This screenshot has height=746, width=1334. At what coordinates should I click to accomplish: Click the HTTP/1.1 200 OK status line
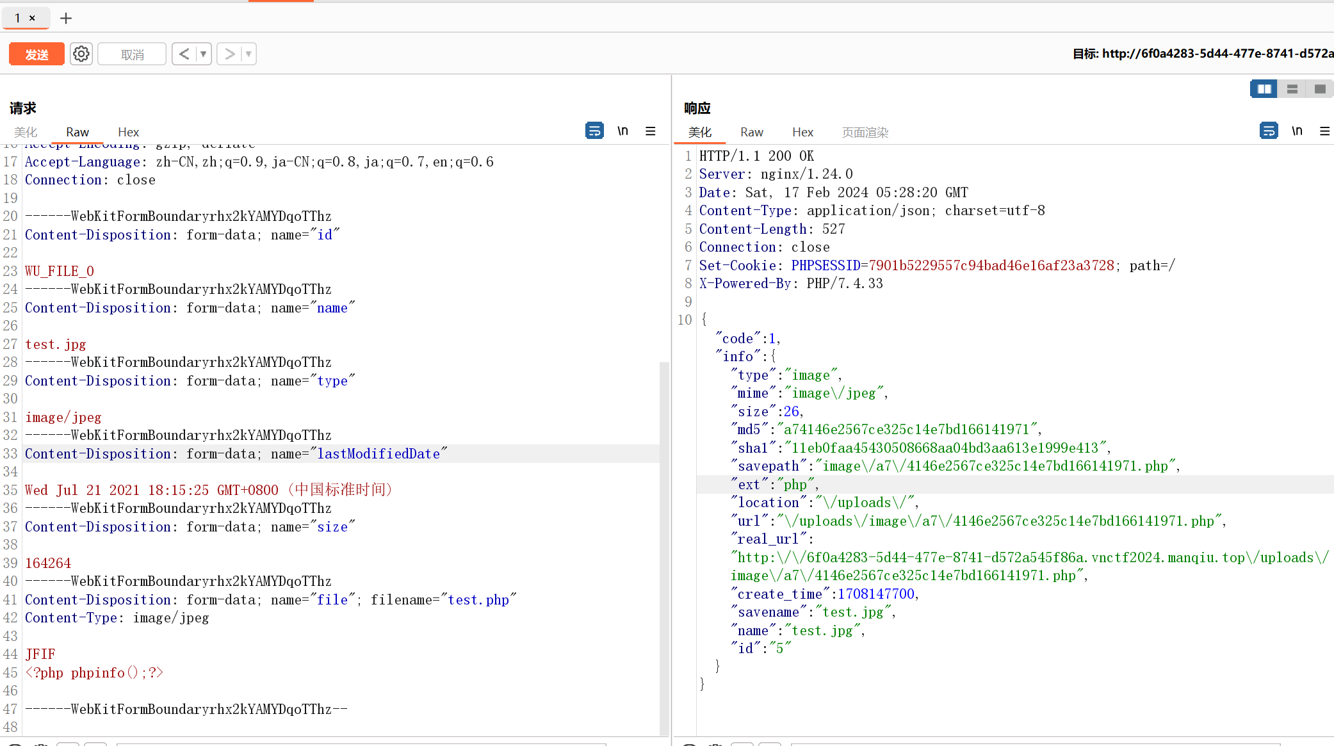pyautogui.click(x=756, y=156)
